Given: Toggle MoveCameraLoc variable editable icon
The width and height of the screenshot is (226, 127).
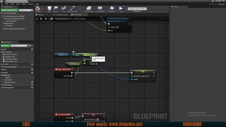Looking at the screenshot, I should (32, 82).
